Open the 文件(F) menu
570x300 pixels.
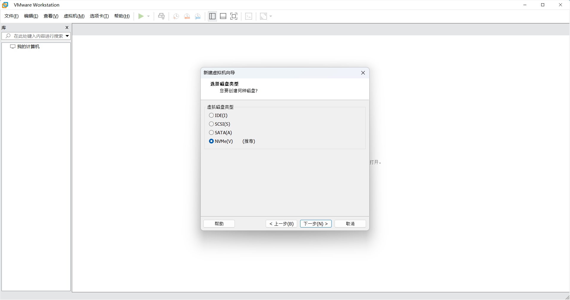[12, 16]
